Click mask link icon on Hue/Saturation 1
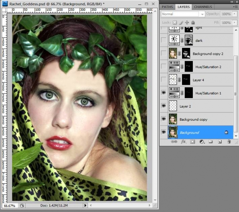 tap(182, 93)
